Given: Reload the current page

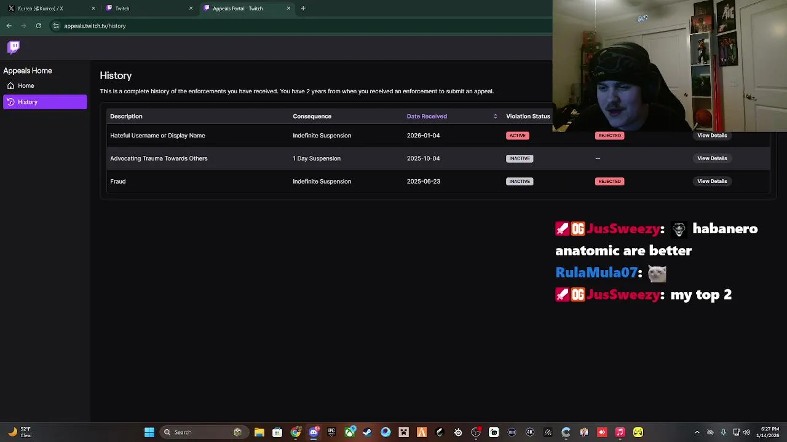Looking at the screenshot, I should pyautogui.click(x=38, y=26).
